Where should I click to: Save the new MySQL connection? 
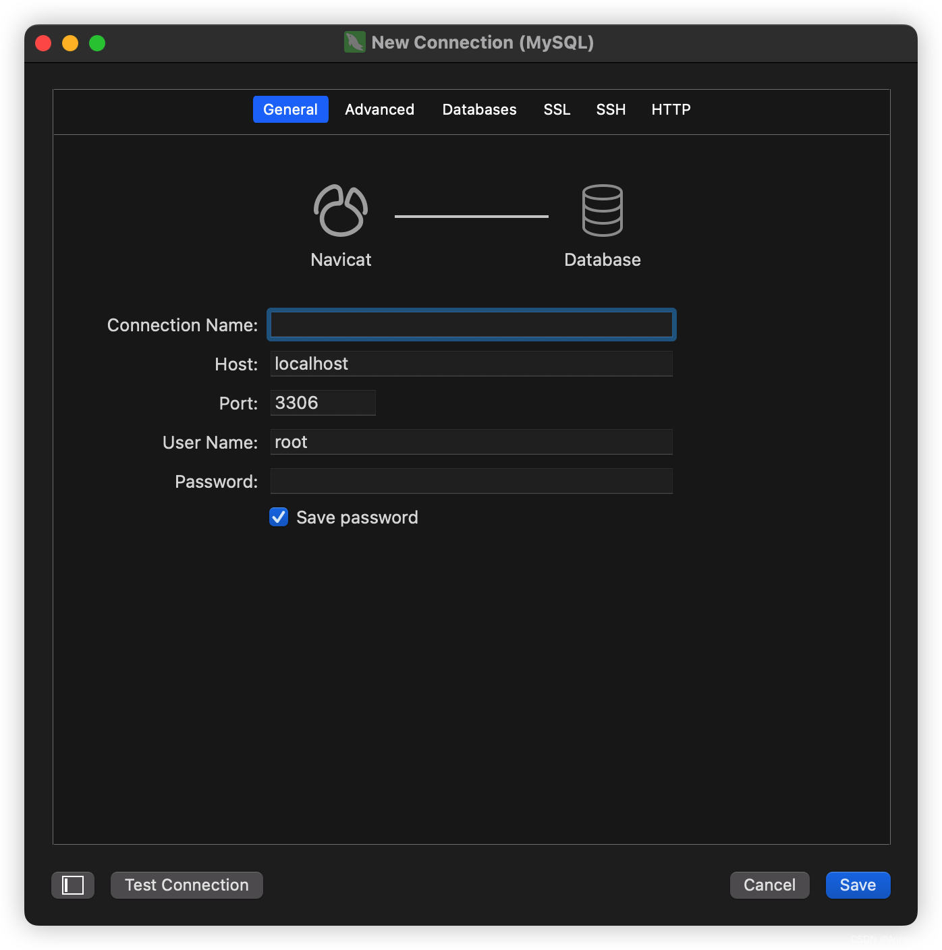(858, 885)
